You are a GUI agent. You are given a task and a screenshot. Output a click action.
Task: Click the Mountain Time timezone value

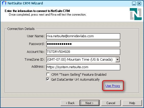pos(80,59)
